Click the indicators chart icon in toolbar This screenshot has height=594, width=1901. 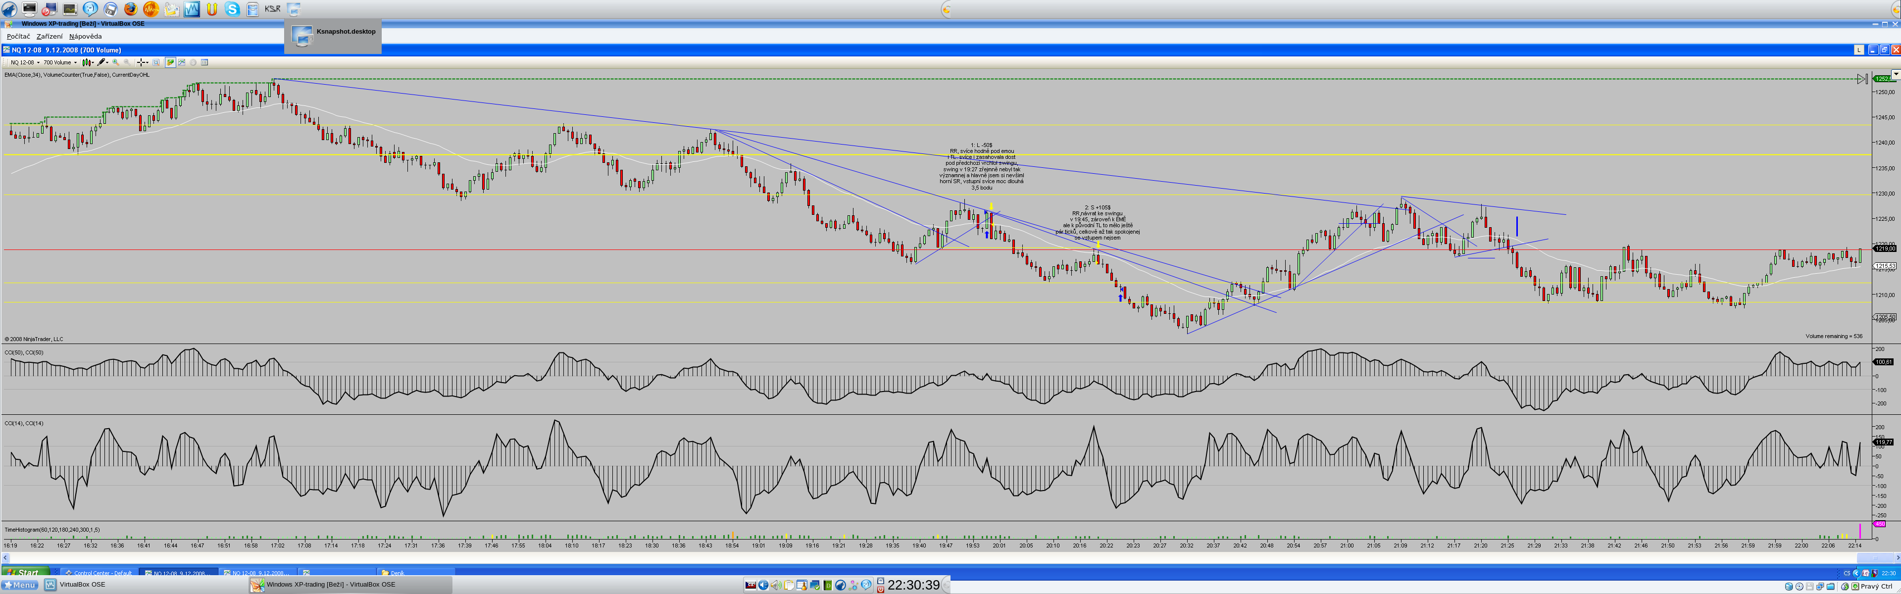182,63
